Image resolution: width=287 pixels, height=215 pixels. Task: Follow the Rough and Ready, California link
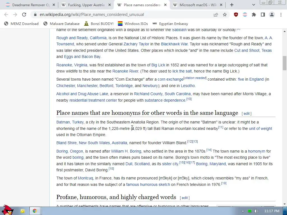coord(82,38)
